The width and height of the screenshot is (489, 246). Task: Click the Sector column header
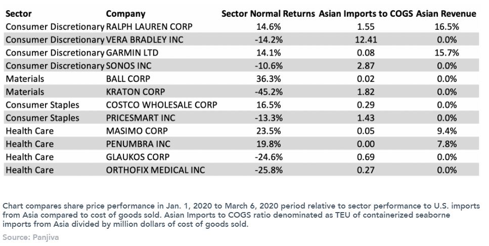[x=19, y=14]
